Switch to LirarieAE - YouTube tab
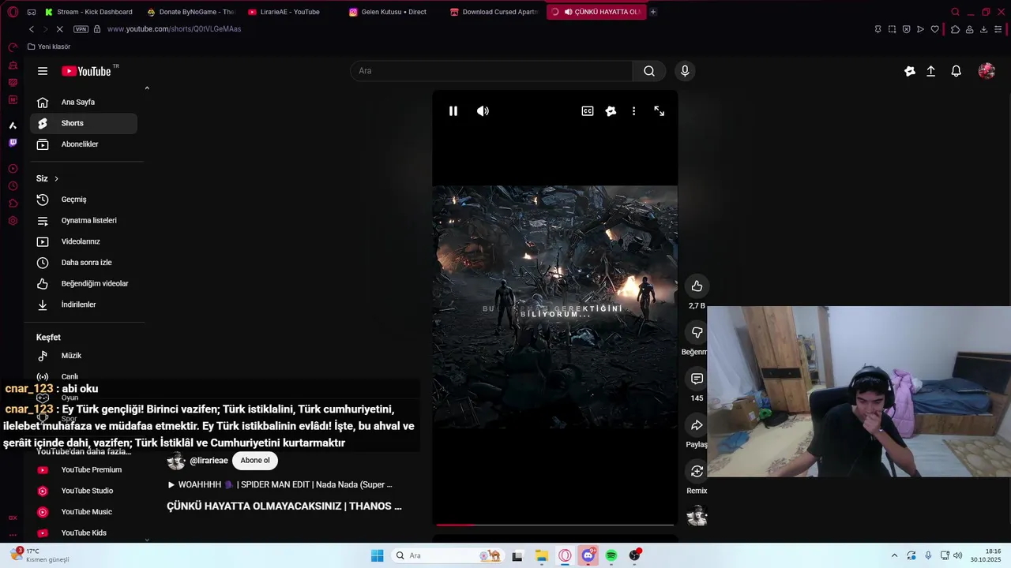This screenshot has height=568, width=1011. (292, 12)
